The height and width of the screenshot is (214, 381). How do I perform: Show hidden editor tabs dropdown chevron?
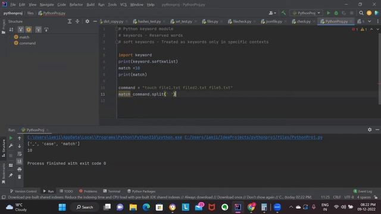369,21
